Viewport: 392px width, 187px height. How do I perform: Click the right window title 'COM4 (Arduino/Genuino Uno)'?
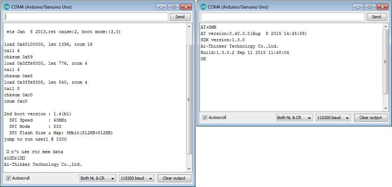238,7
